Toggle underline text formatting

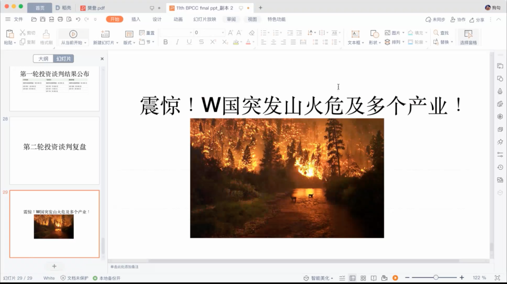click(x=189, y=42)
